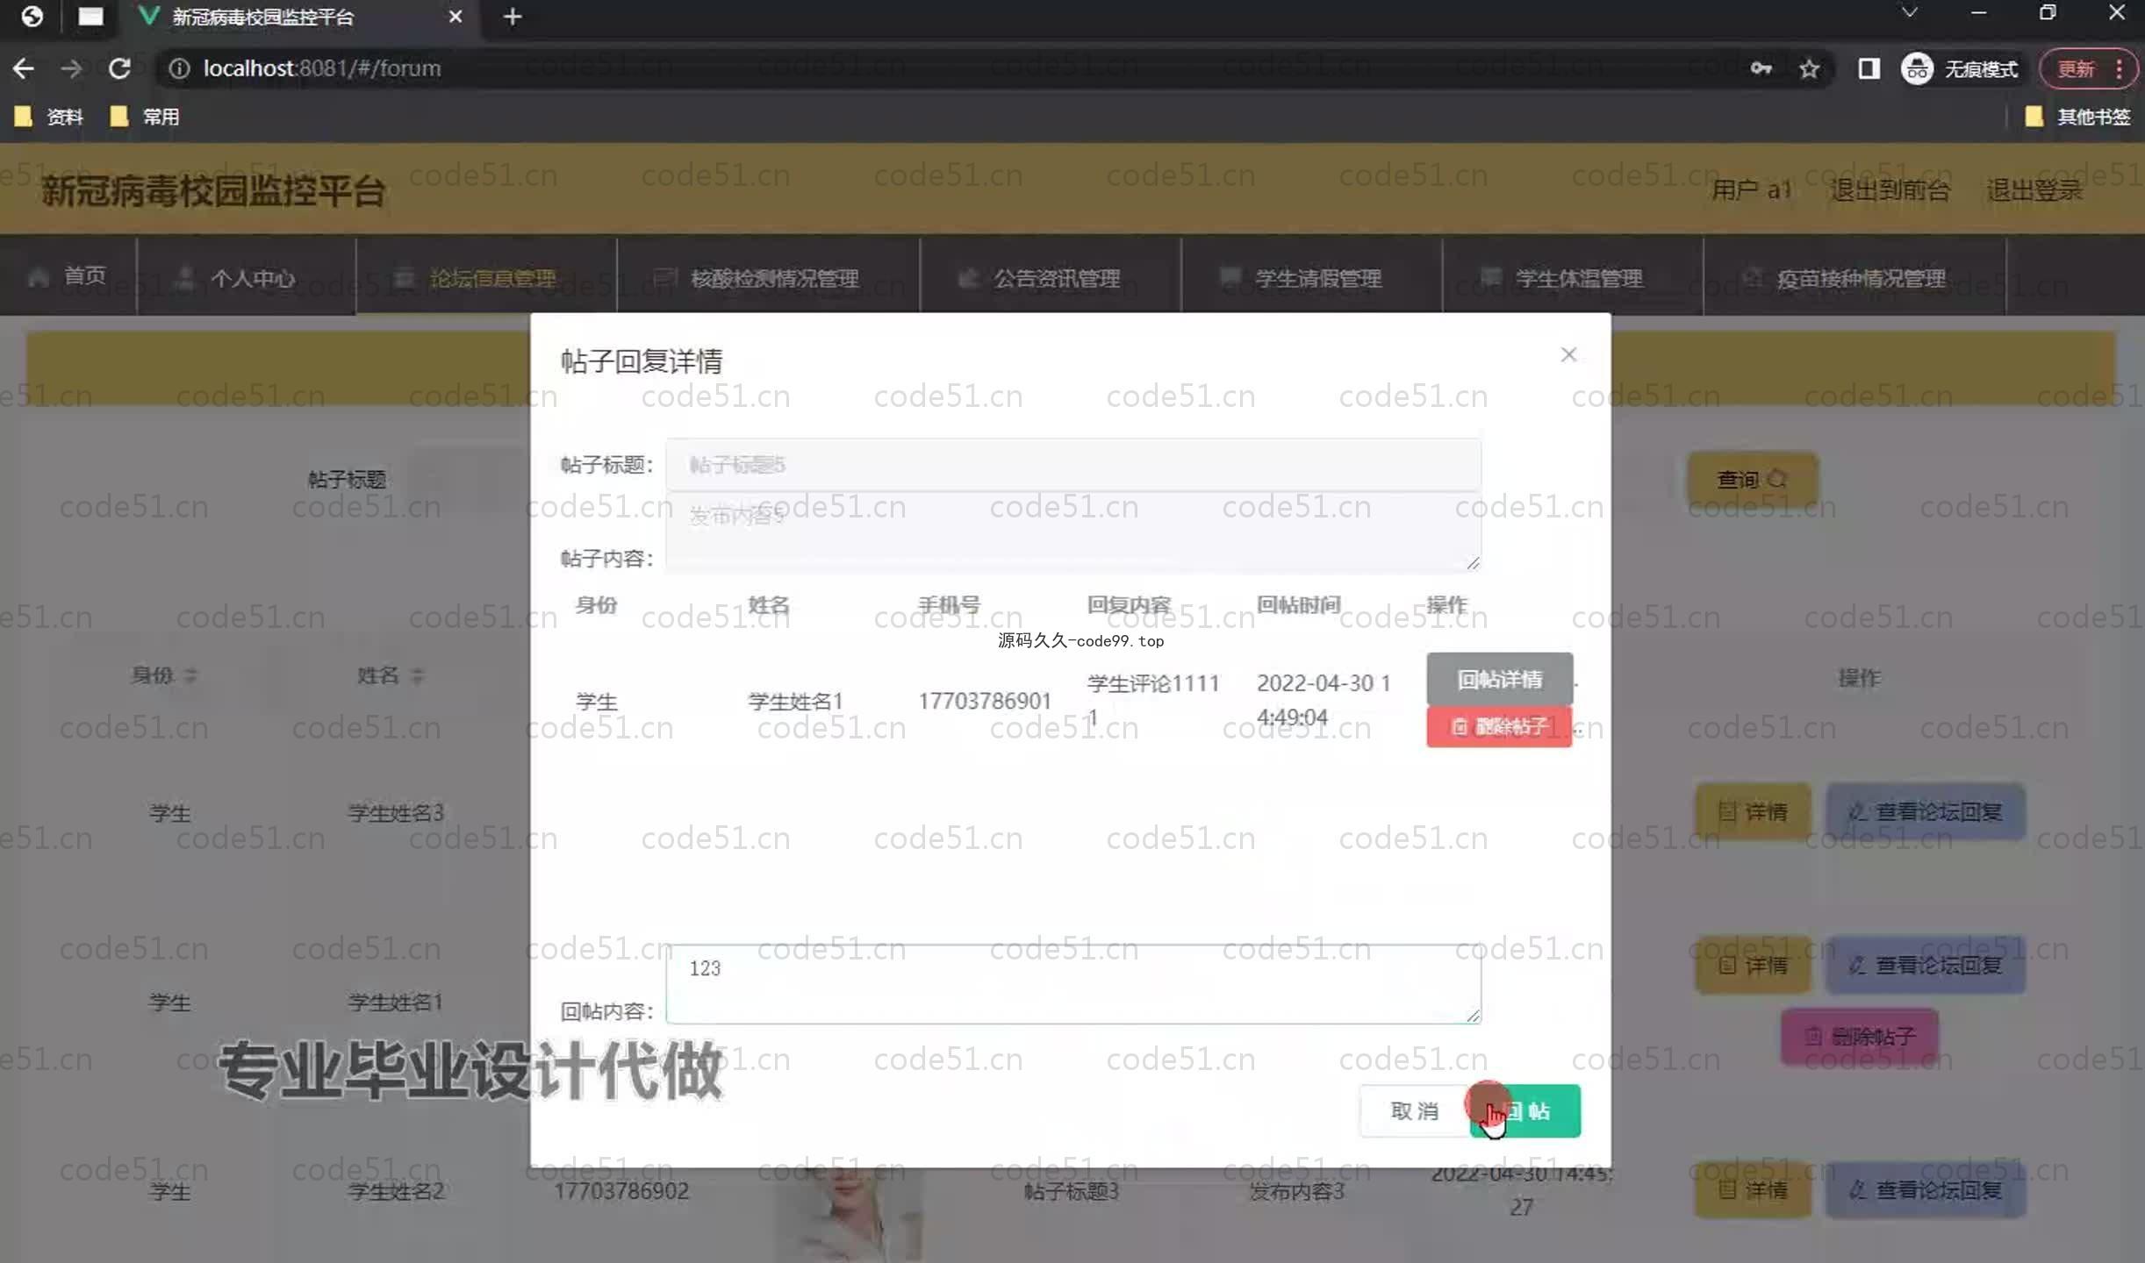Open 学生请假管理 menu

[x=1312, y=278]
